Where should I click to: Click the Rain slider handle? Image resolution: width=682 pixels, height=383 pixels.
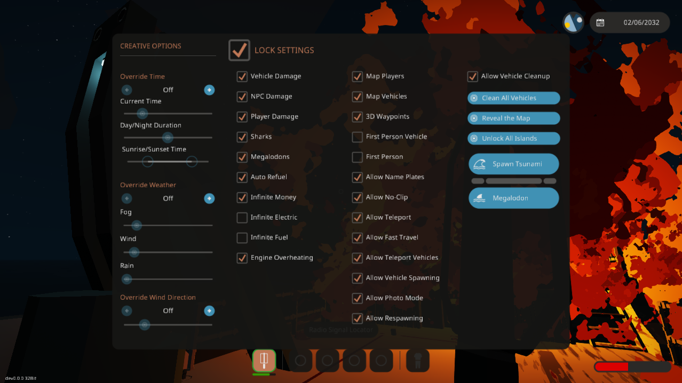point(127,279)
